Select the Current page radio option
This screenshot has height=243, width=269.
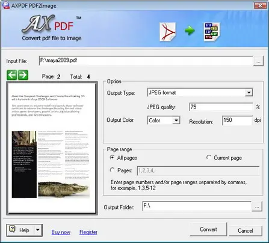coord(209,157)
